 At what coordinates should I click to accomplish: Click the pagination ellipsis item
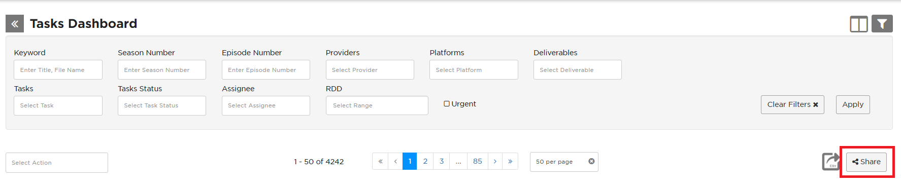pos(458,161)
